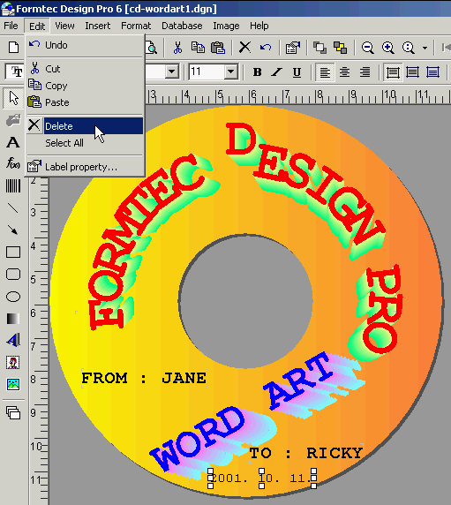Set text alignment to left

[x=325, y=72]
